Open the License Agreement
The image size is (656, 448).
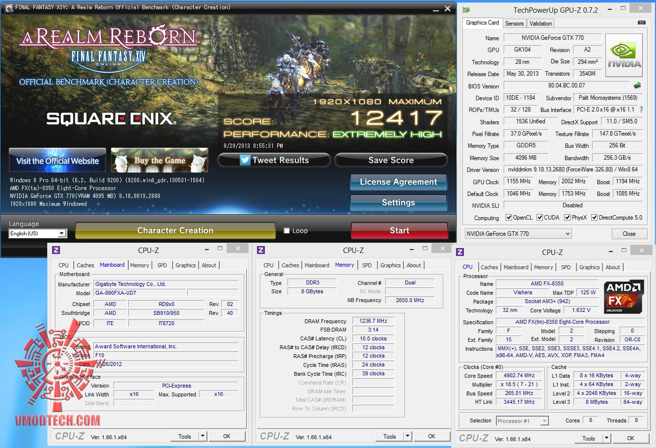pos(399,182)
